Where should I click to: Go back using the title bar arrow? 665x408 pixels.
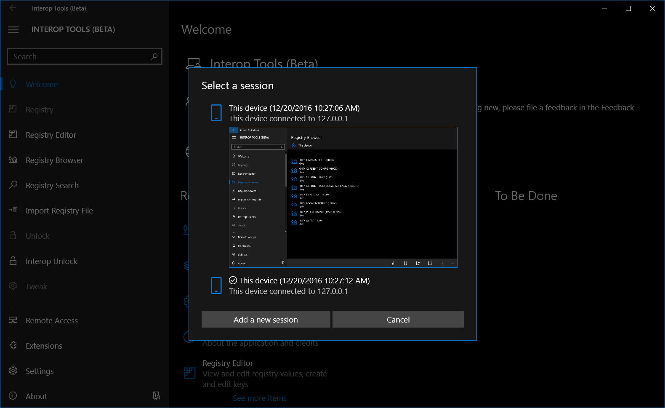(x=13, y=8)
